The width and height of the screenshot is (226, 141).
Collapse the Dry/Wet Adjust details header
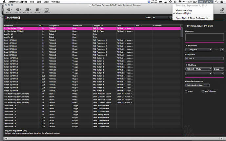(x=186, y=26)
